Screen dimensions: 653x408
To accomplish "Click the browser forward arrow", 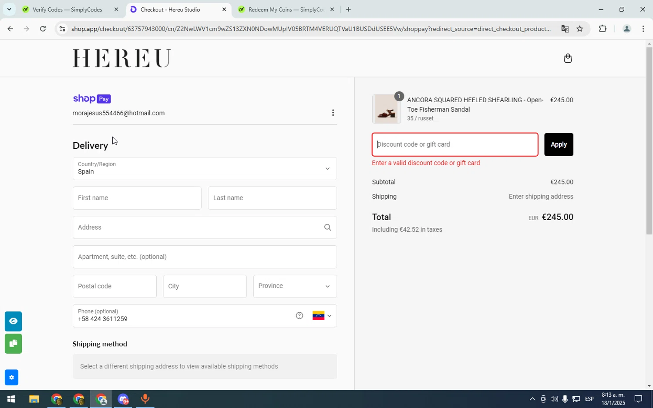I will (27, 29).
